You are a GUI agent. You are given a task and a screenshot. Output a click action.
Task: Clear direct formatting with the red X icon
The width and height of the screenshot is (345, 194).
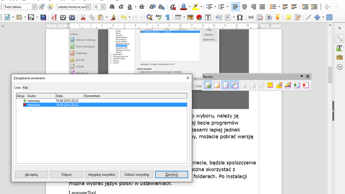coord(173,7)
